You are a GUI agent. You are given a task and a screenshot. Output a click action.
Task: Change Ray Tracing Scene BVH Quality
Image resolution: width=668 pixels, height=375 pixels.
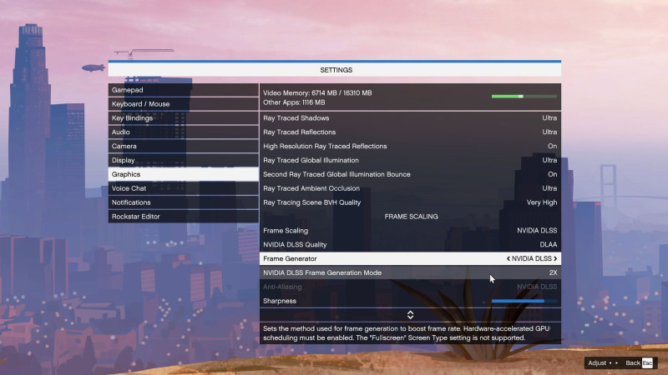[x=410, y=202]
